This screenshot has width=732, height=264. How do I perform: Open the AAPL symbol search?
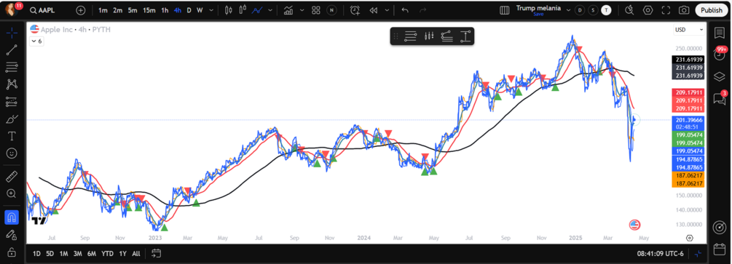(x=46, y=10)
